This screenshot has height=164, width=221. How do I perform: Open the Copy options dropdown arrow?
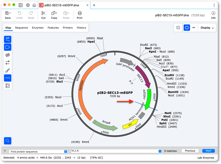tap(56, 13)
